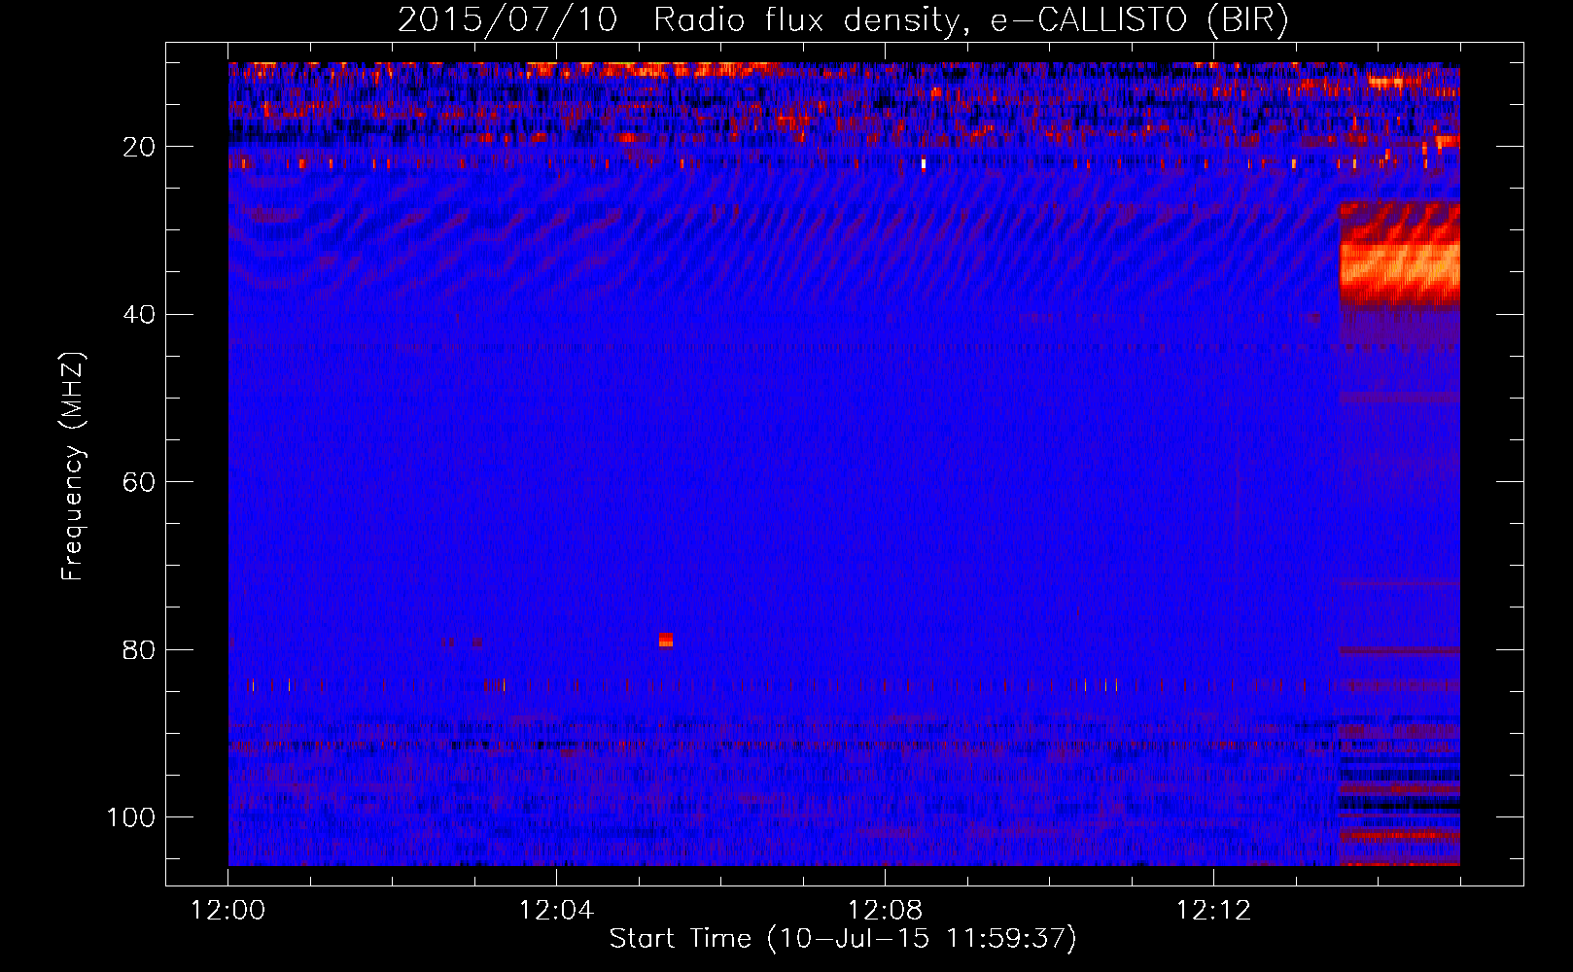Click the 12:04 time tick label
This screenshot has height=972, width=1573.
(x=556, y=911)
